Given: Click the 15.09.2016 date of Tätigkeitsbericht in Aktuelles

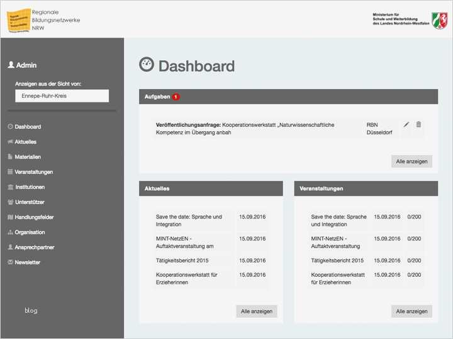Looking at the screenshot, I should pos(252,261).
